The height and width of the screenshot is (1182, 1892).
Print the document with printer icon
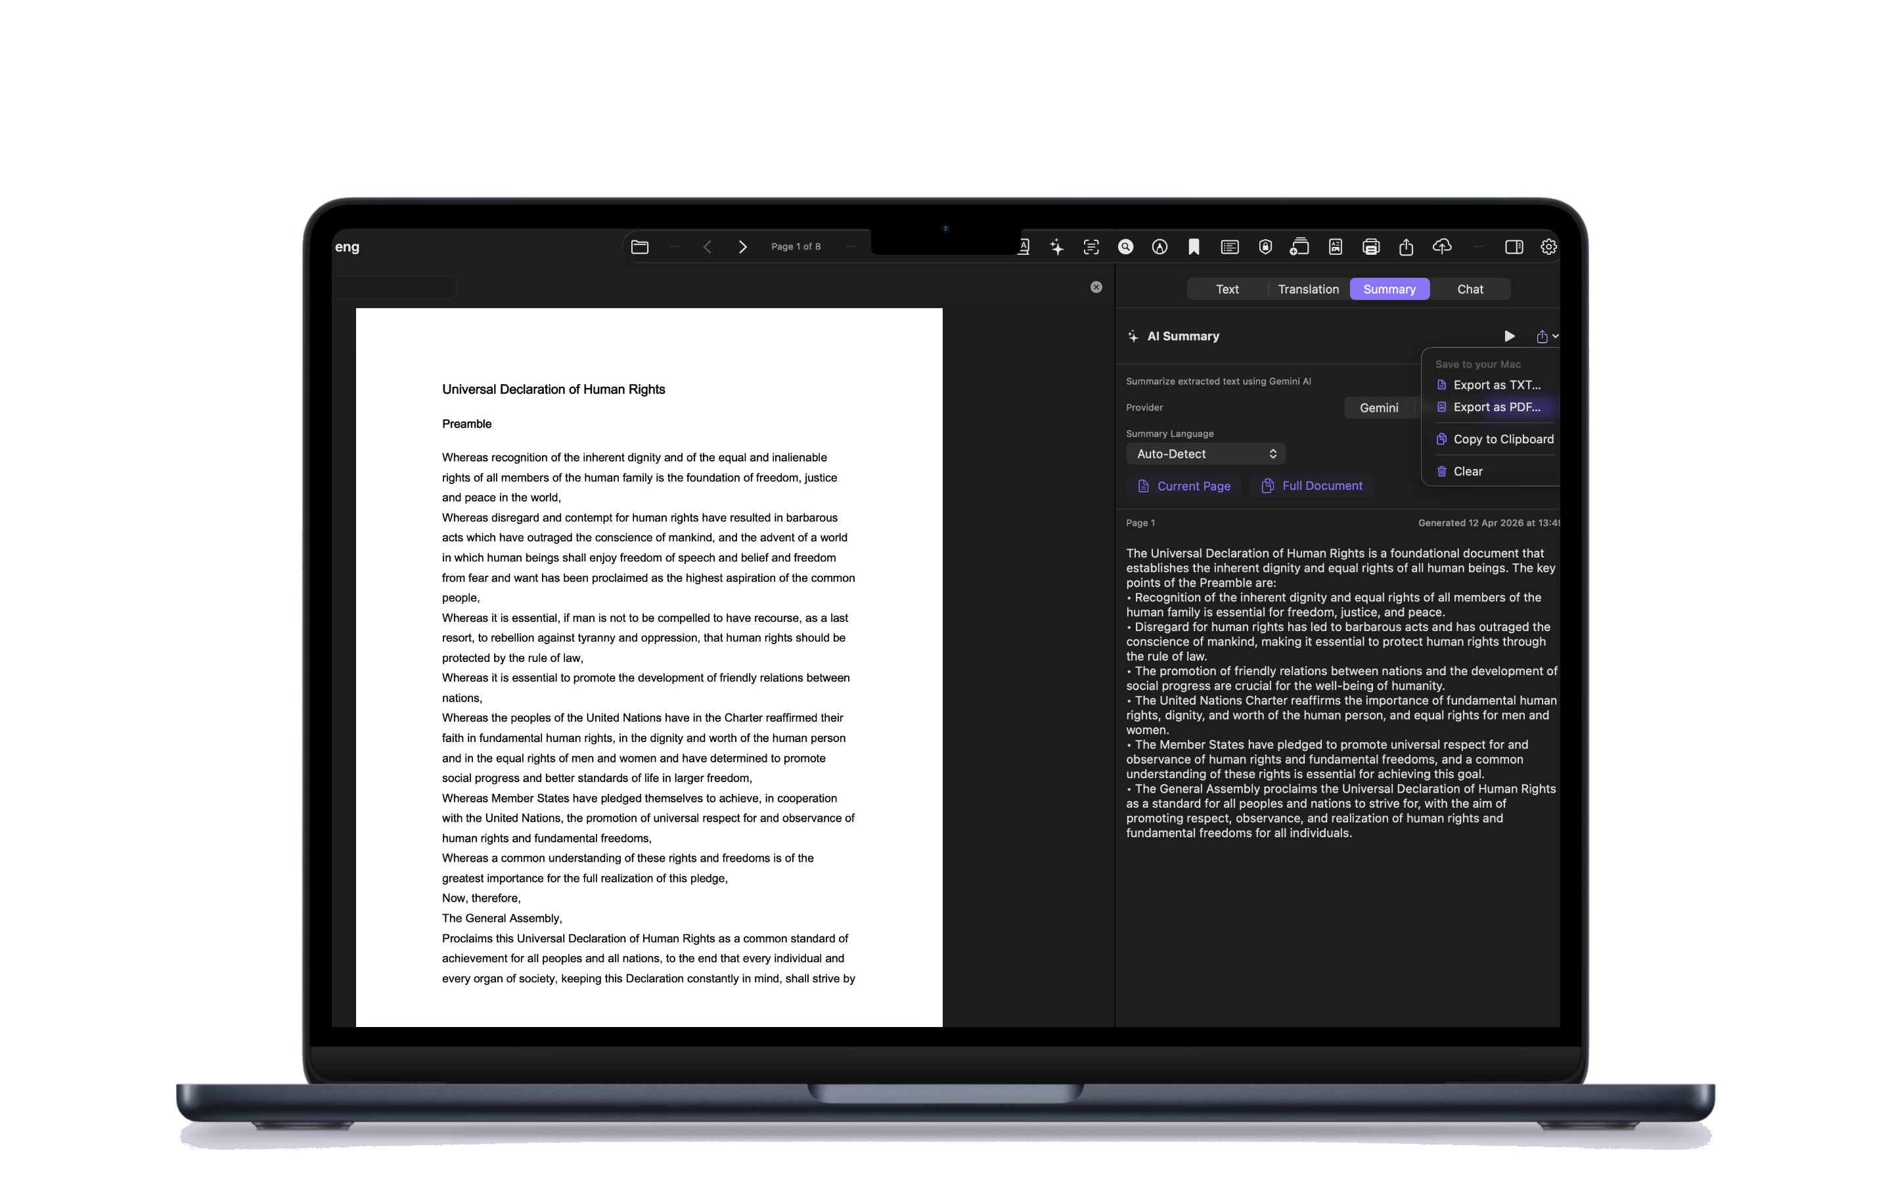(1370, 247)
